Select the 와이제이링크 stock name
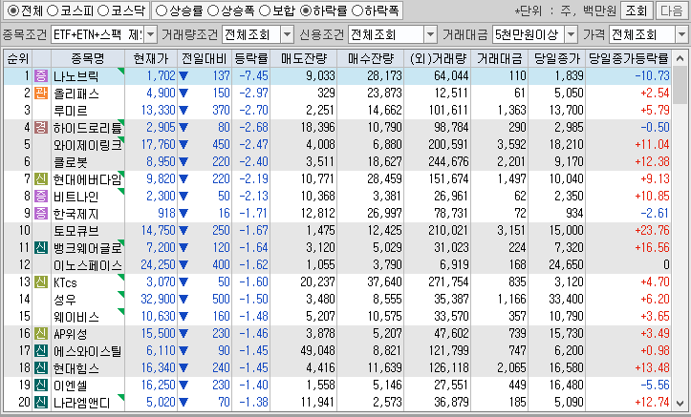The image size is (691, 417). tap(87, 145)
